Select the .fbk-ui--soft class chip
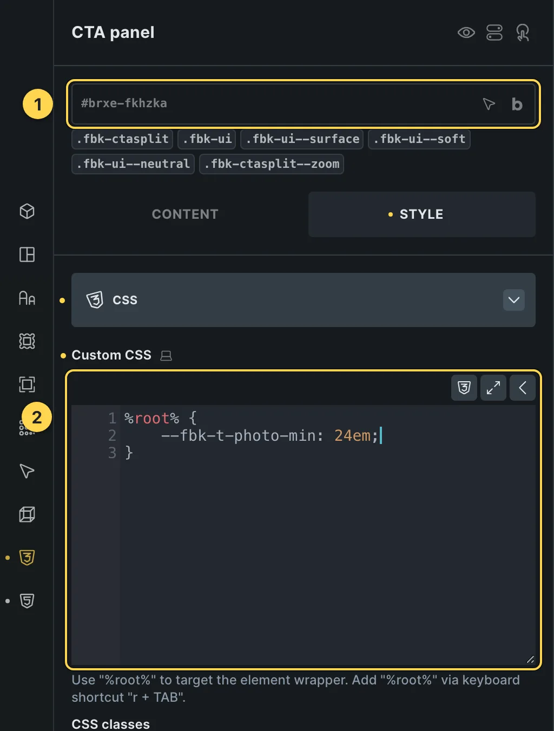The width and height of the screenshot is (554, 731). [419, 139]
